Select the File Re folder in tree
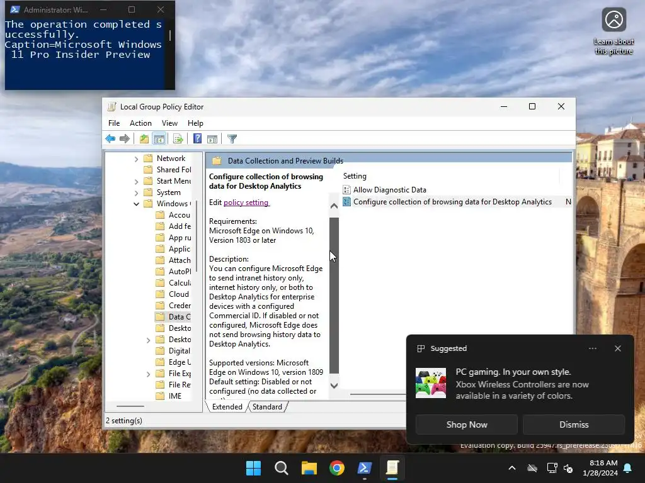The image size is (645, 483). coord(180,385)
